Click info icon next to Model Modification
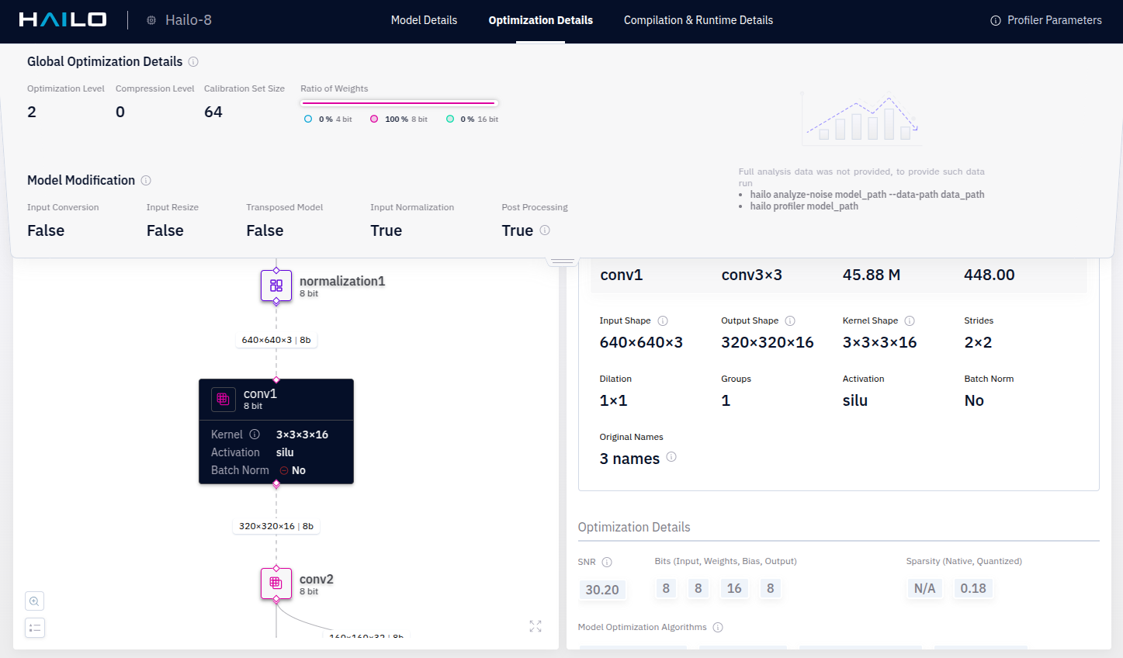 (x=146, y=181)
